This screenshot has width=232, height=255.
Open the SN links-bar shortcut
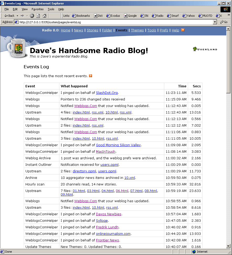144,16
